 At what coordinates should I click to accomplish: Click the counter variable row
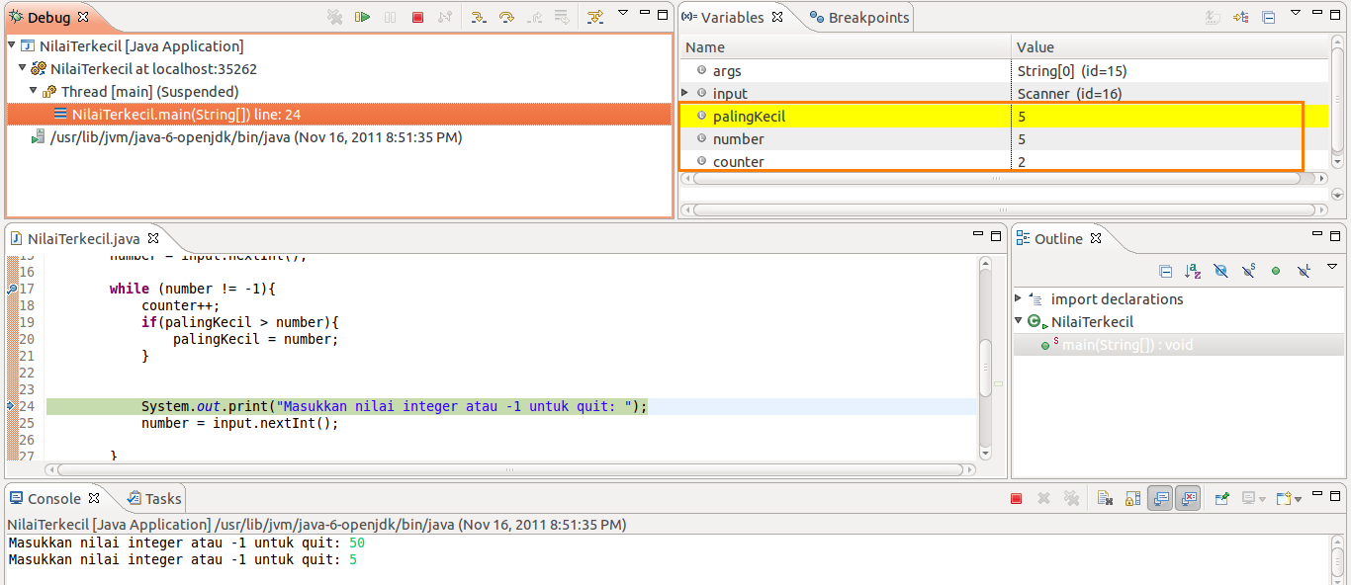[1004, 162]
